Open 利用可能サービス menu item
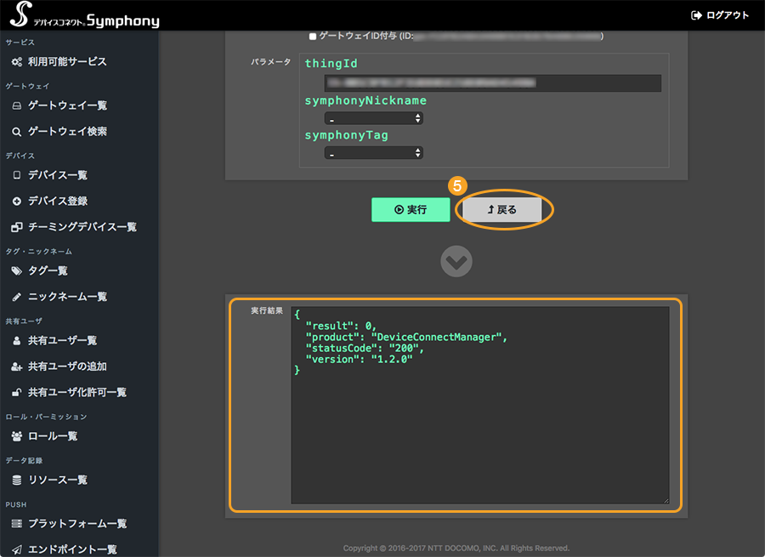Viewport: 765px width, 557px height. 67,62
